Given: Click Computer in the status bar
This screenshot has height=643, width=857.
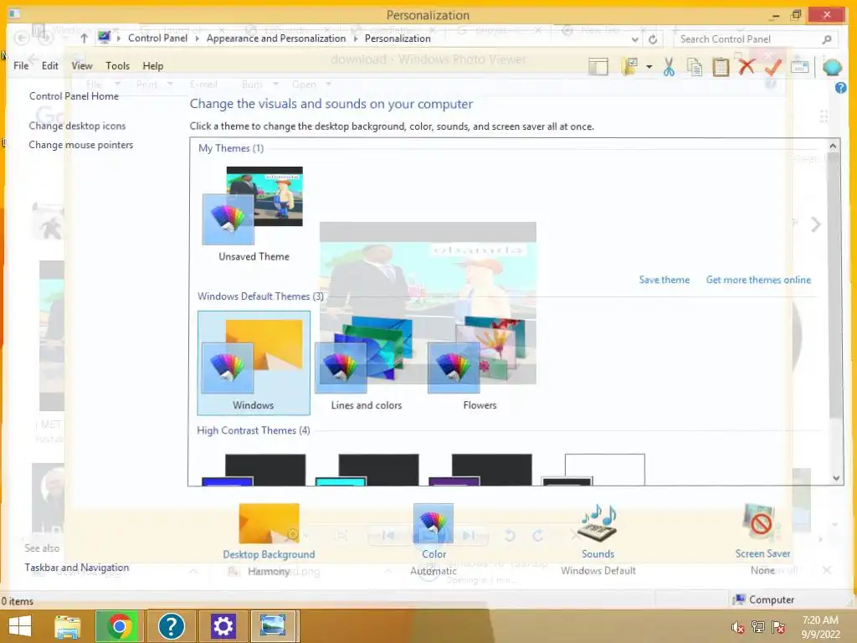Looking at the screenshot, I should pyautogui.click(x=763, y=599).
